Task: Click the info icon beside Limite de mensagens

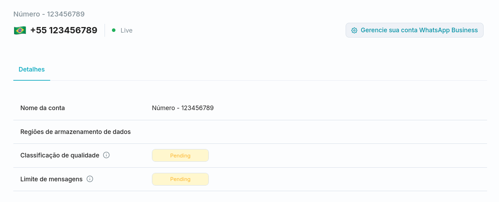Action: 90,179
